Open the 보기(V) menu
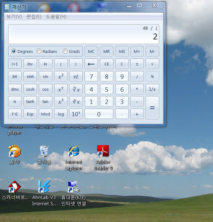This screenshot has height=222, width=213. coord(14,16)
